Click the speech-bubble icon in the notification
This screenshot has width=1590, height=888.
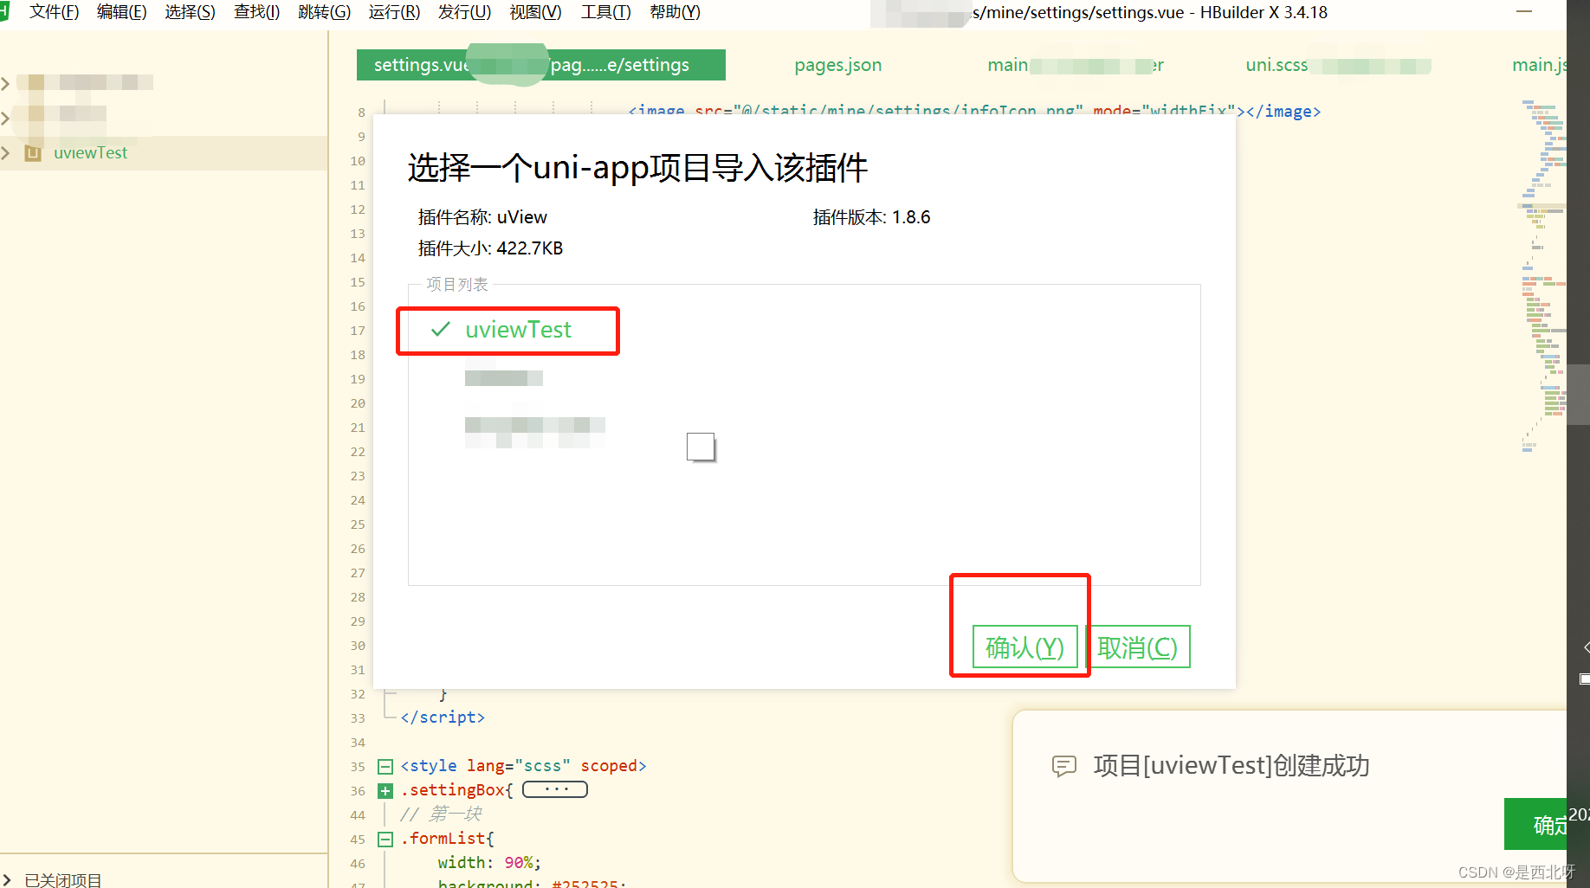pyautogui.click(x=1064, y=767)
